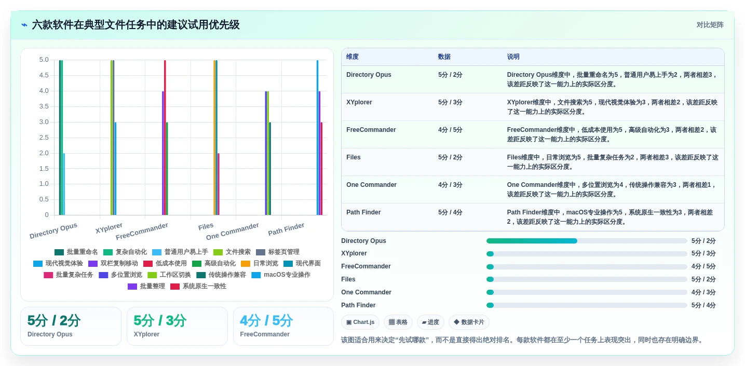
Task: Toggle the 复杂自动化 legend series
Action: [125, 252]
